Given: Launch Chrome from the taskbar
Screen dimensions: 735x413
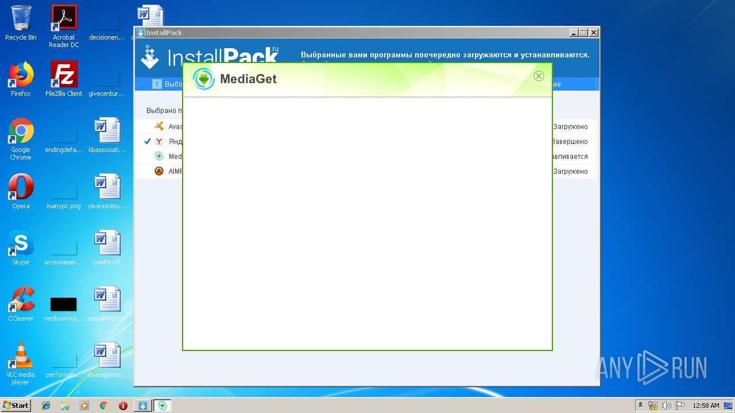Looking at the screenshot, I should [103, 406].
